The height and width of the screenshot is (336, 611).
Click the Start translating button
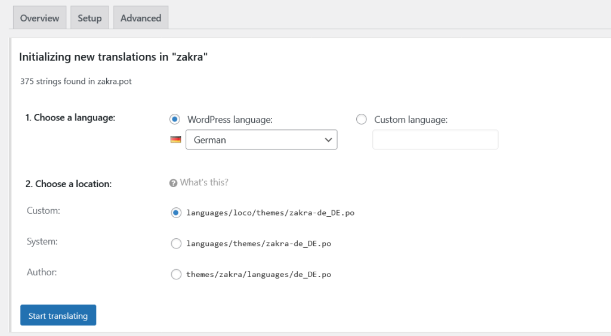point(58,315)
